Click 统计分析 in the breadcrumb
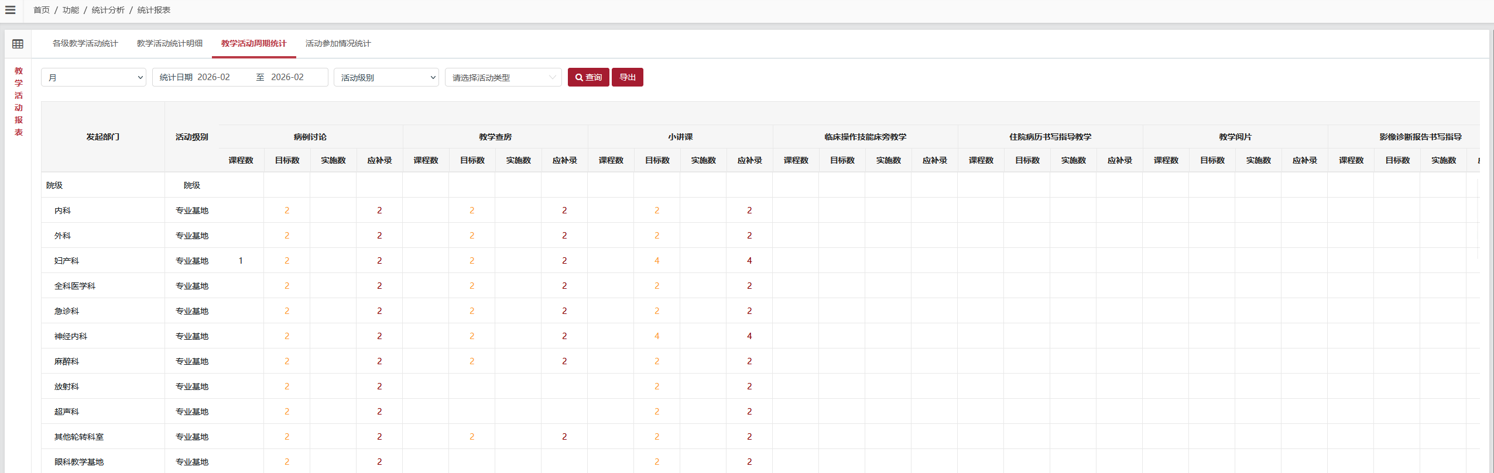The width and height of the screenshot is (1494, 473). click(x=108, y=10)
